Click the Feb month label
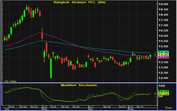This screenshot has width=177, height=111. pyautogui.click(x=7, y=109)
